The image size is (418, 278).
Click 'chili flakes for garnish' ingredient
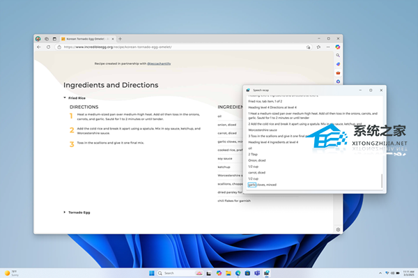234,201
